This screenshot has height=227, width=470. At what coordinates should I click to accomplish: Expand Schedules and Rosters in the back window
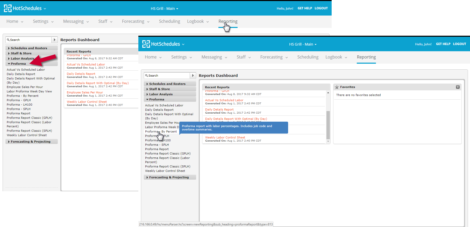coord(32,48)
